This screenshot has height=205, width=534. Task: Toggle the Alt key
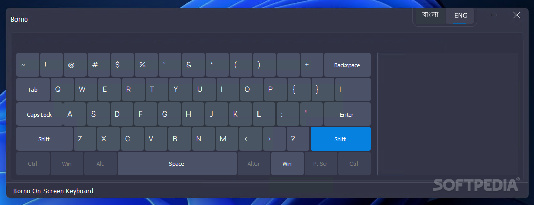[x=100, y=163]
